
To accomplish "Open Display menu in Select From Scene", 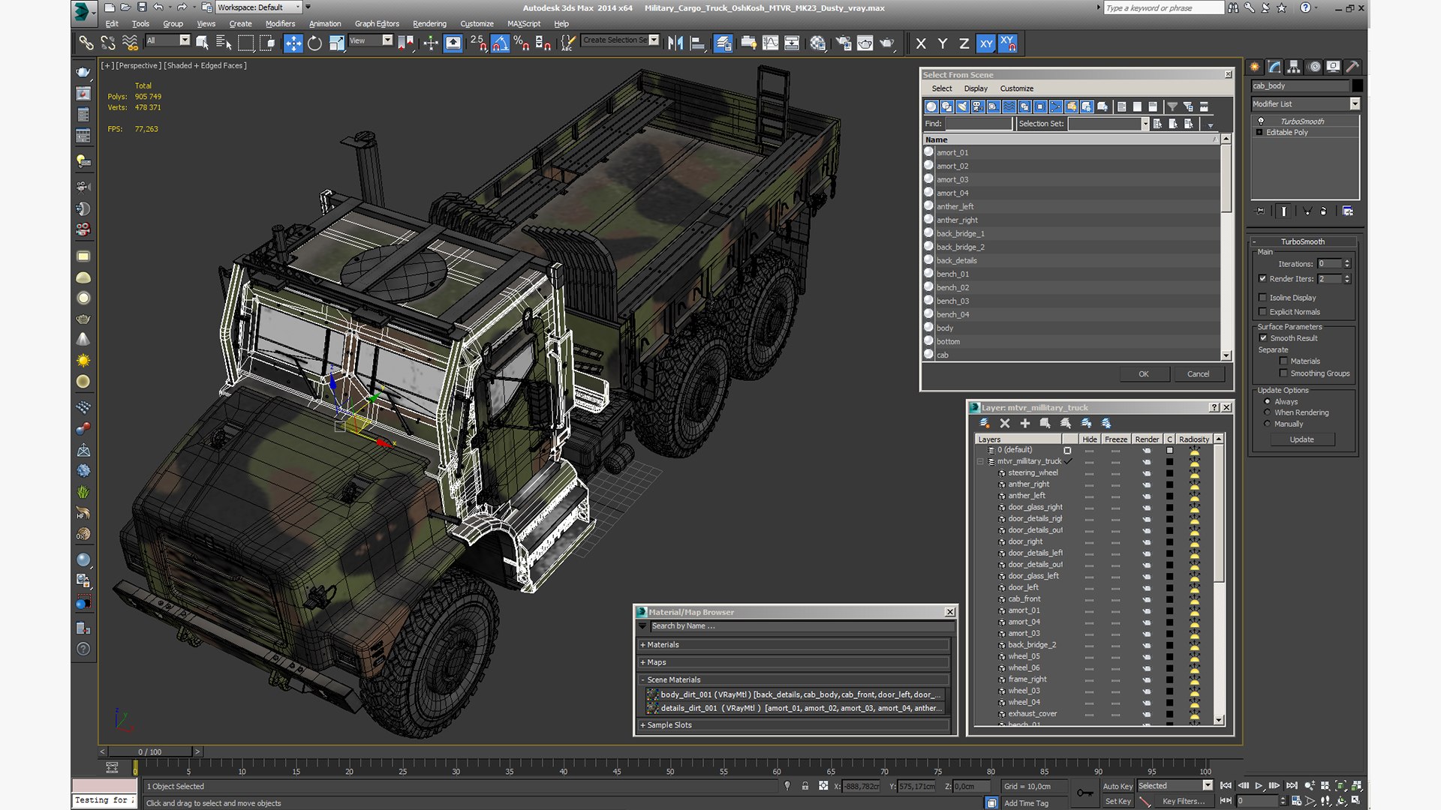I will coord(976,88).
